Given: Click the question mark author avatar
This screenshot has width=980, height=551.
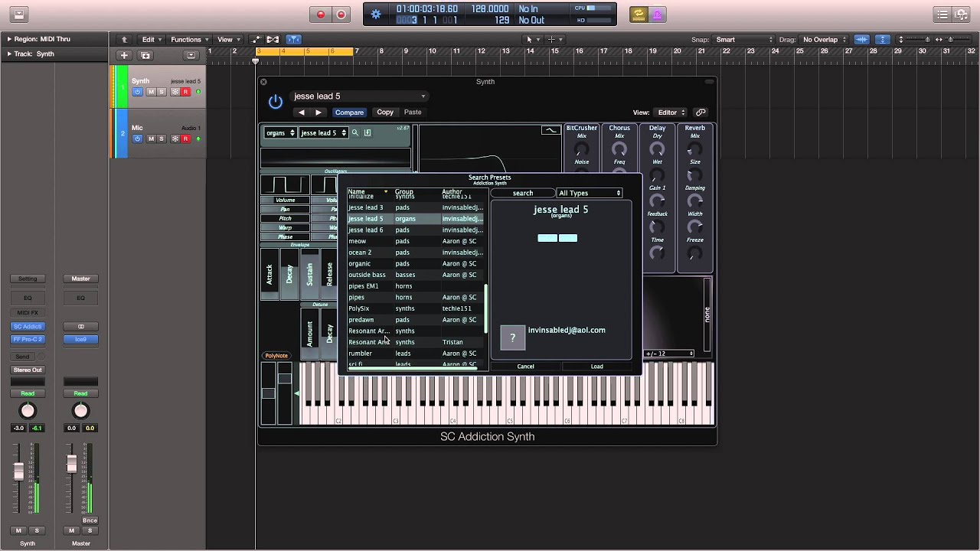Looking at the screenshot, I should coord(513,337).
